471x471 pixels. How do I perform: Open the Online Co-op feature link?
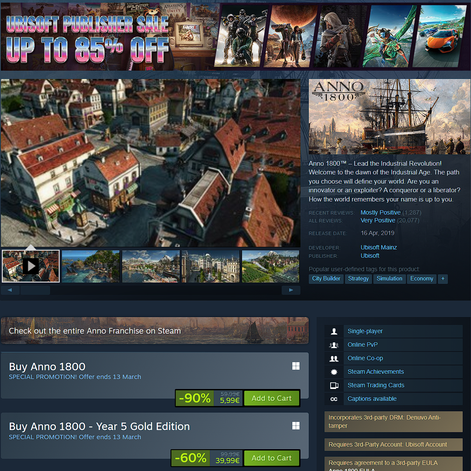point(365,358)
